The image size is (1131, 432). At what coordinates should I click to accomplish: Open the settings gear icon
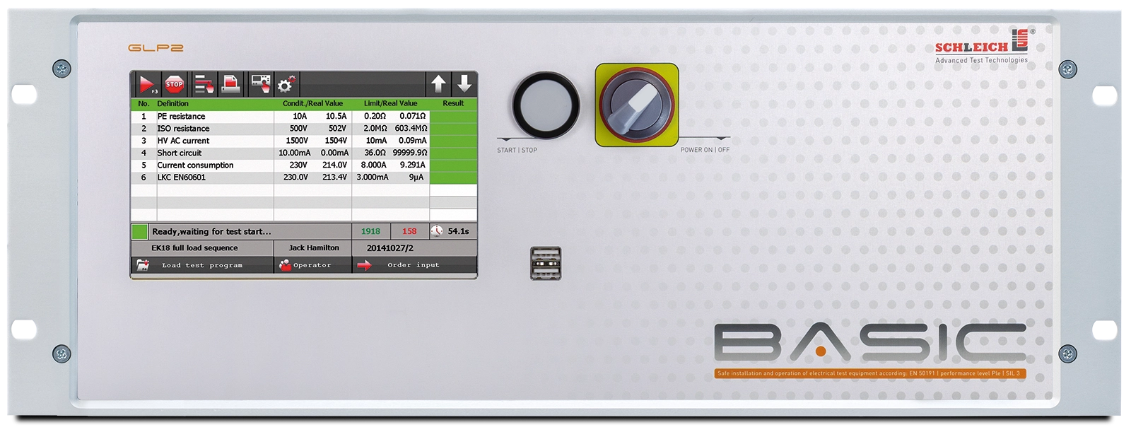click(x=286, y=84)
